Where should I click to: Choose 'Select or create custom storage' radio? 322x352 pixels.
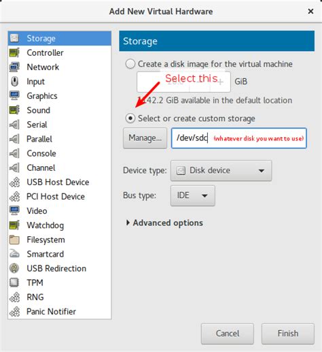pyautogui.click(x=130, y=118)
